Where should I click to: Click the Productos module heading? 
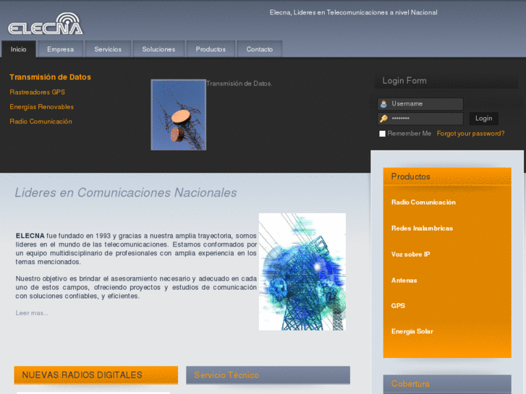411,176
